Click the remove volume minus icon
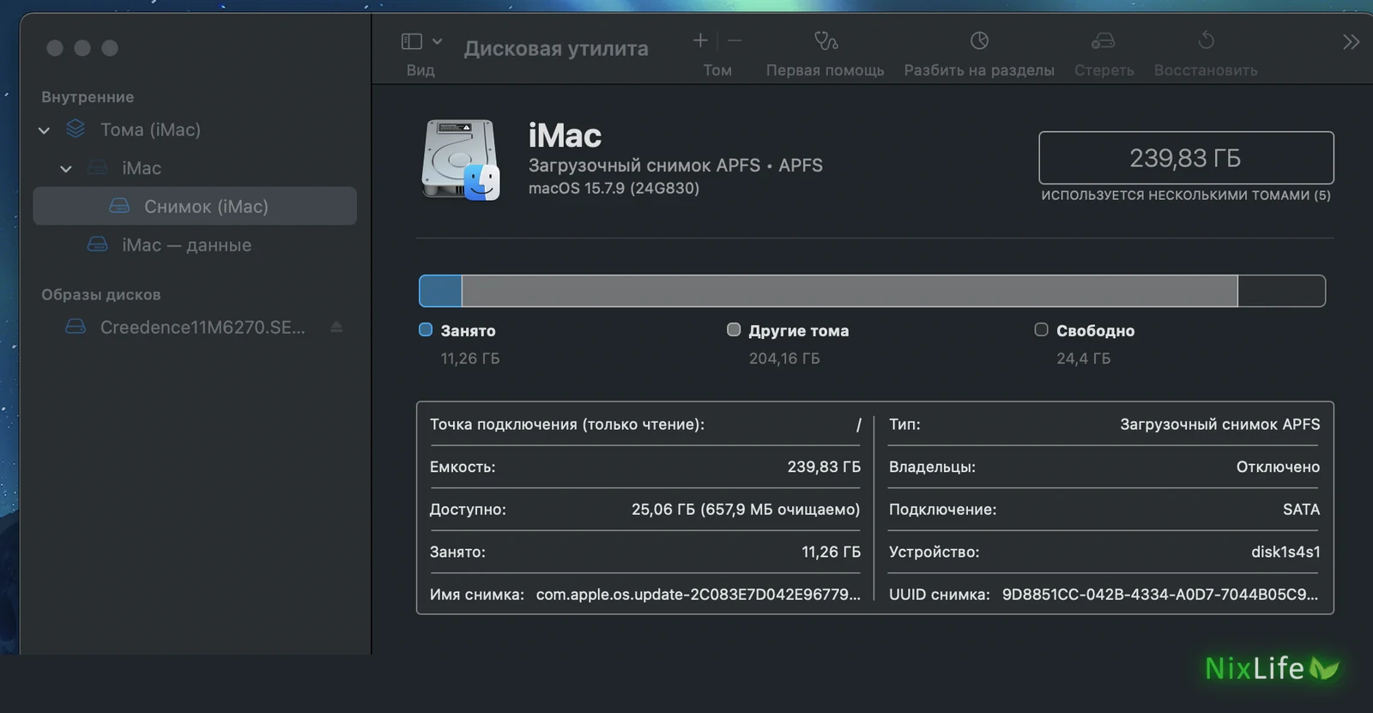The image size is (1373, 713). click(735, 40)
